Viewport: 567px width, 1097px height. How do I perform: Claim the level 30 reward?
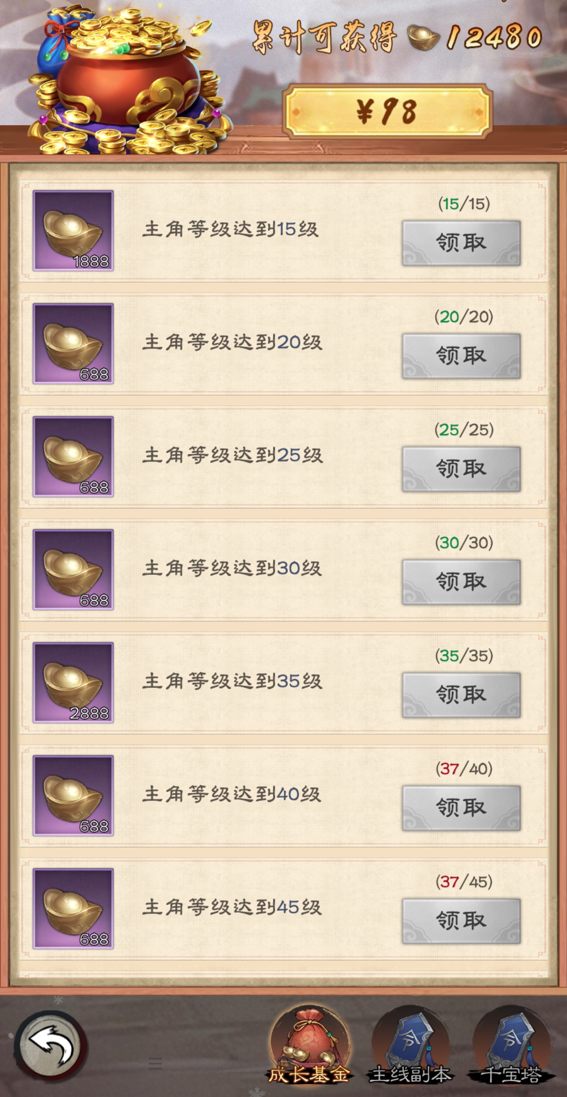461,582
